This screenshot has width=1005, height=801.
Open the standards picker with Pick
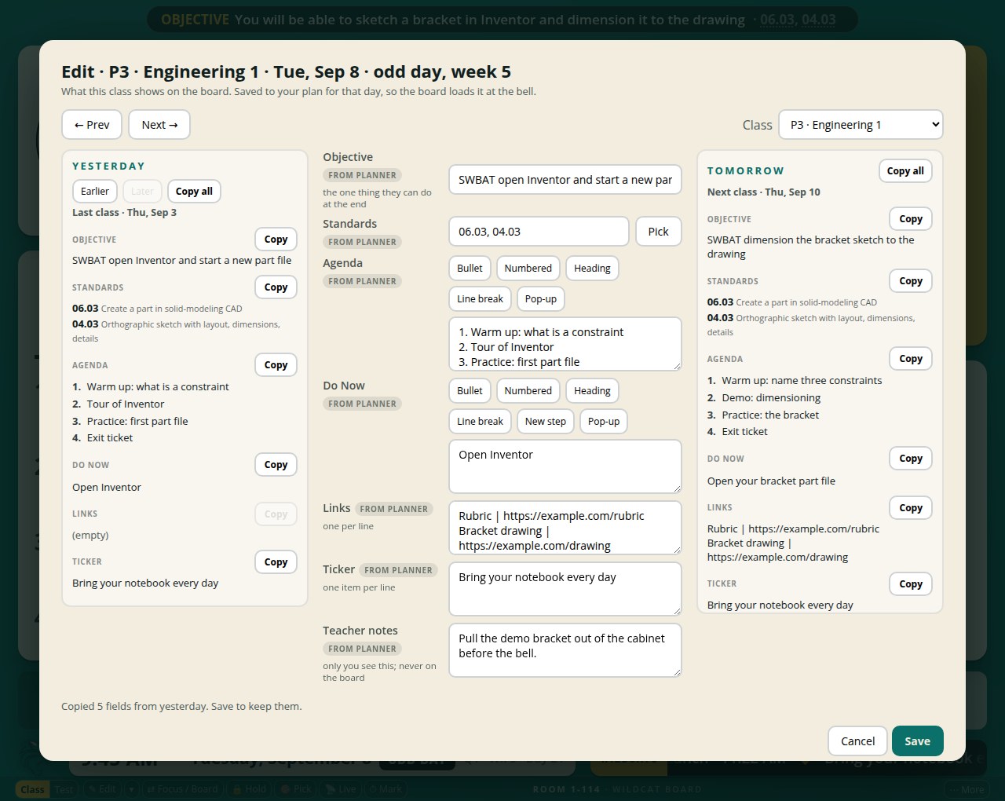[658, 232]
